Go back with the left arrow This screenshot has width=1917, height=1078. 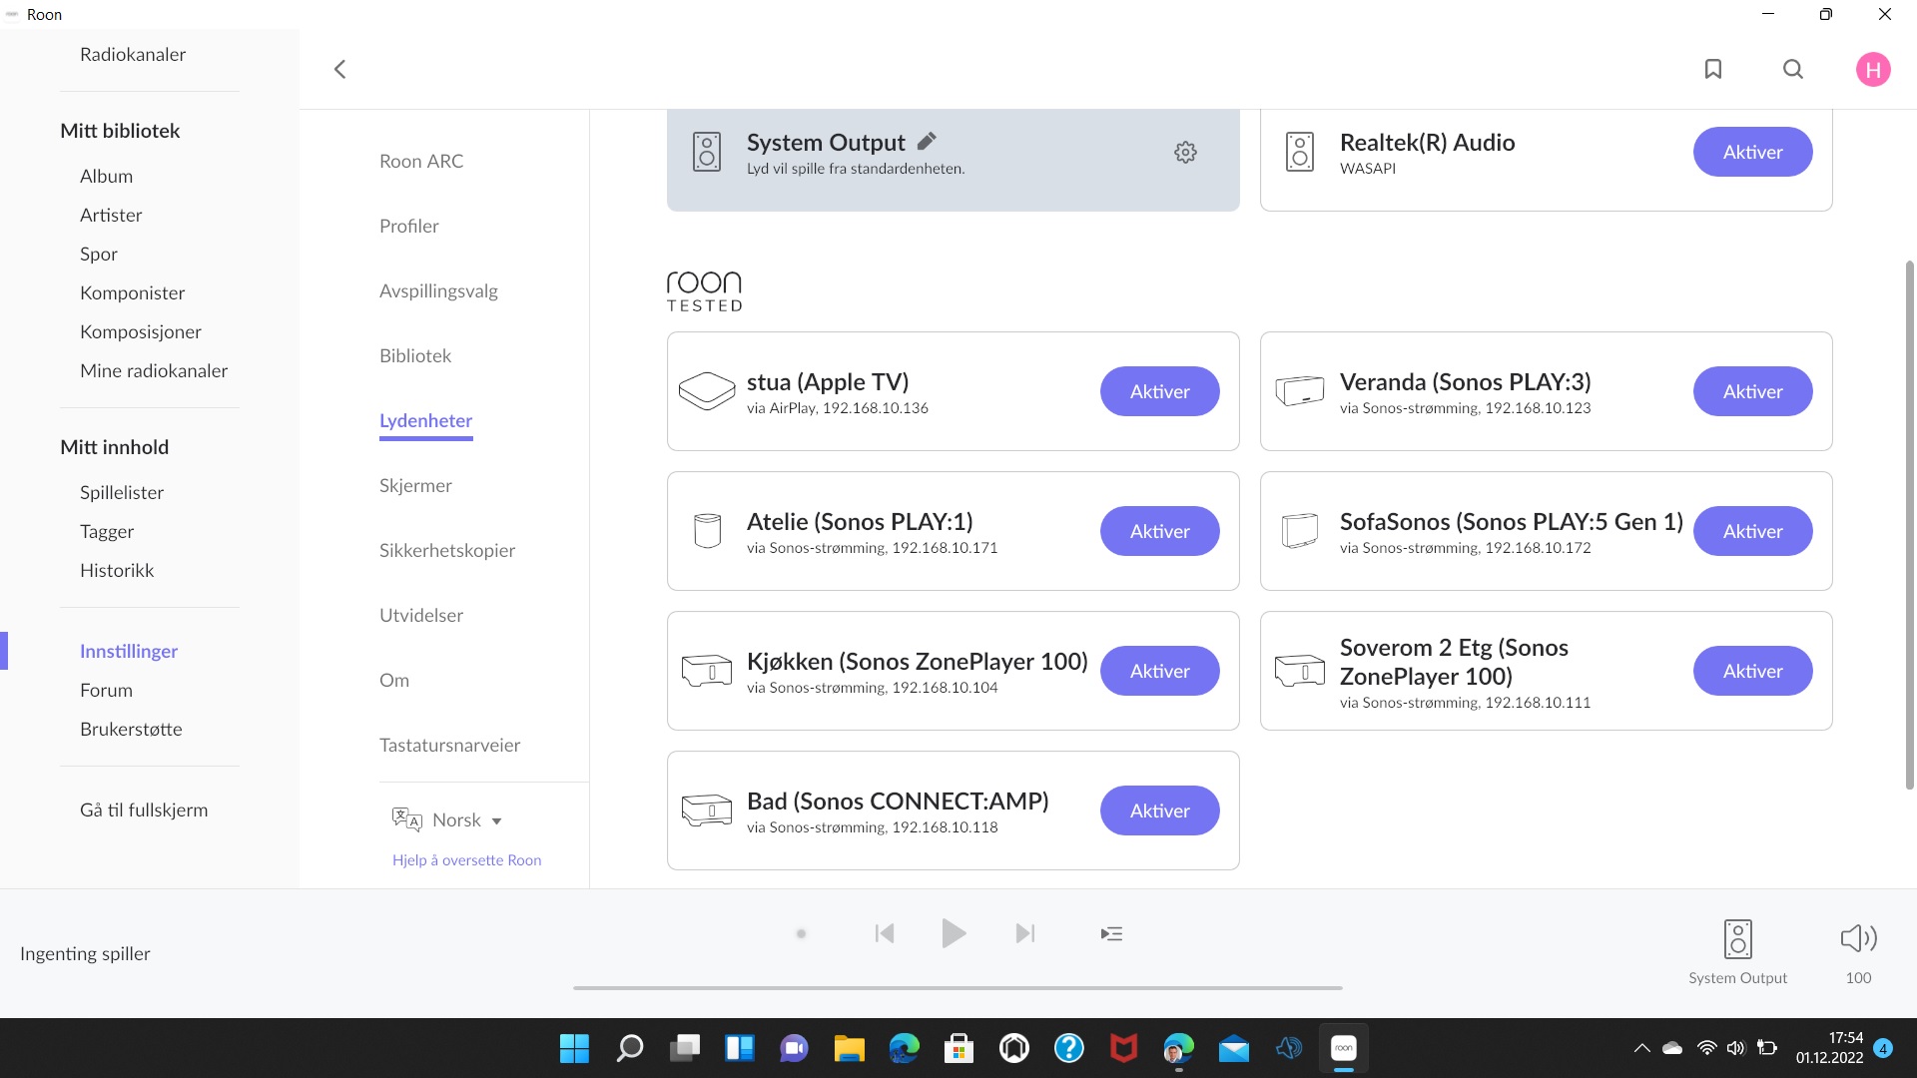[x=339, y=69]
